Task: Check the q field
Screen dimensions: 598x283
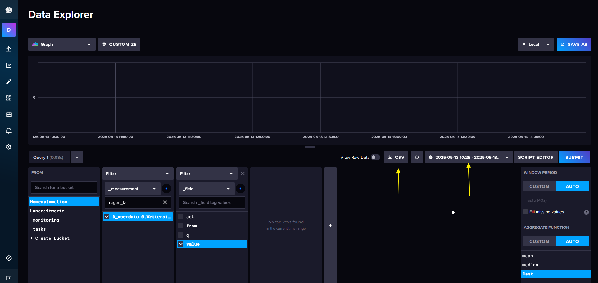Action: point(181,235)
